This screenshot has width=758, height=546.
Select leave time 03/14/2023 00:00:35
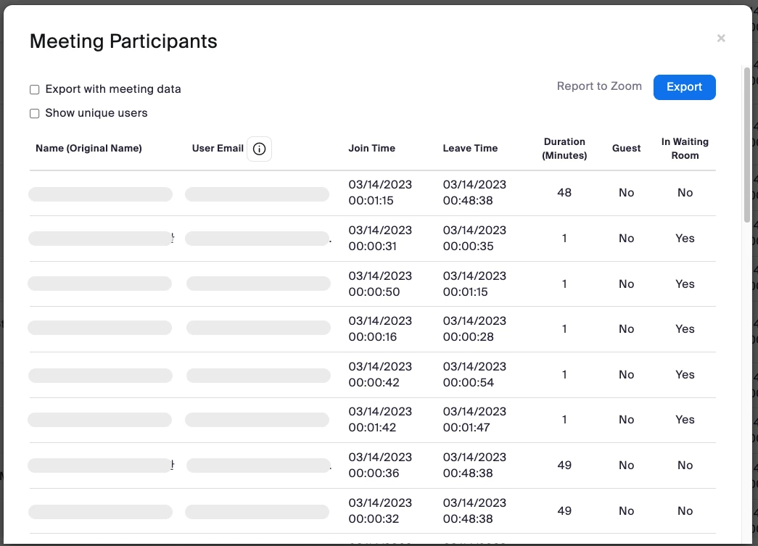pyautogui.click(x=474, y=239)
